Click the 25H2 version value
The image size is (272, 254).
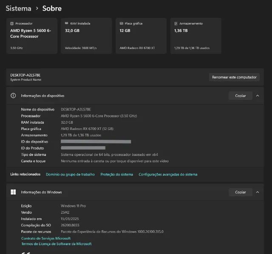(x=65, y=212)
